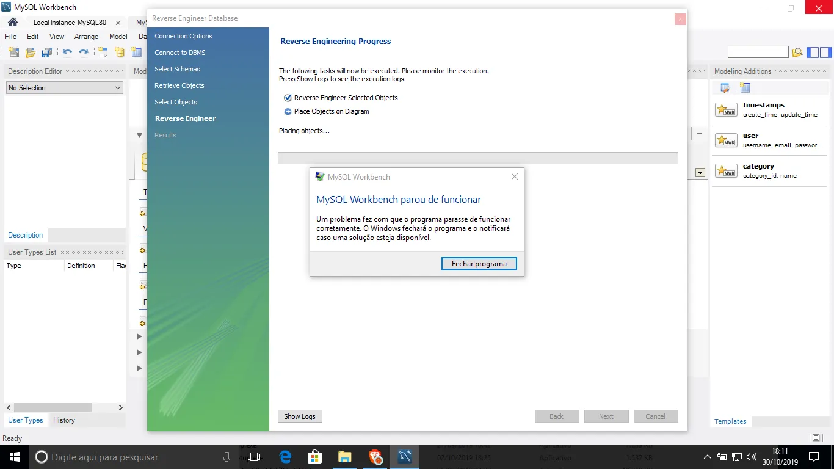Collapse the section triangle beside the wizard

point(139,135)
